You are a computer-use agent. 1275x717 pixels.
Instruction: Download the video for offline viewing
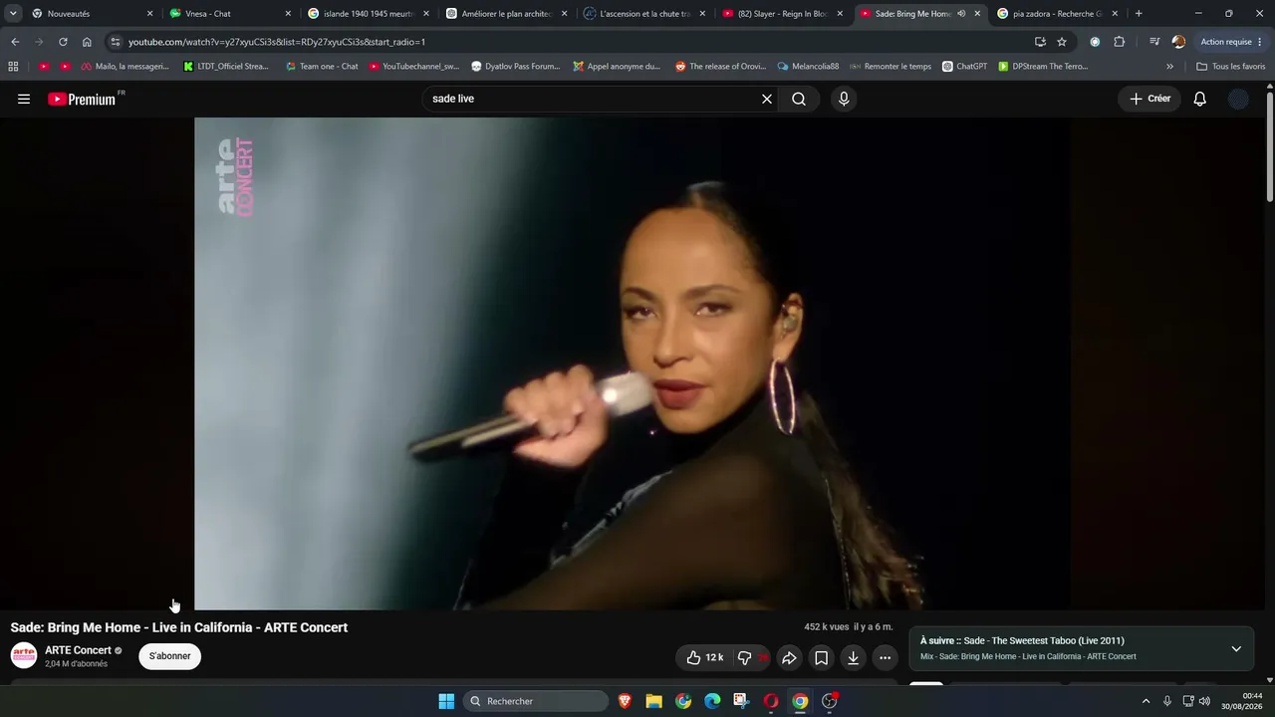click(853, 657)
